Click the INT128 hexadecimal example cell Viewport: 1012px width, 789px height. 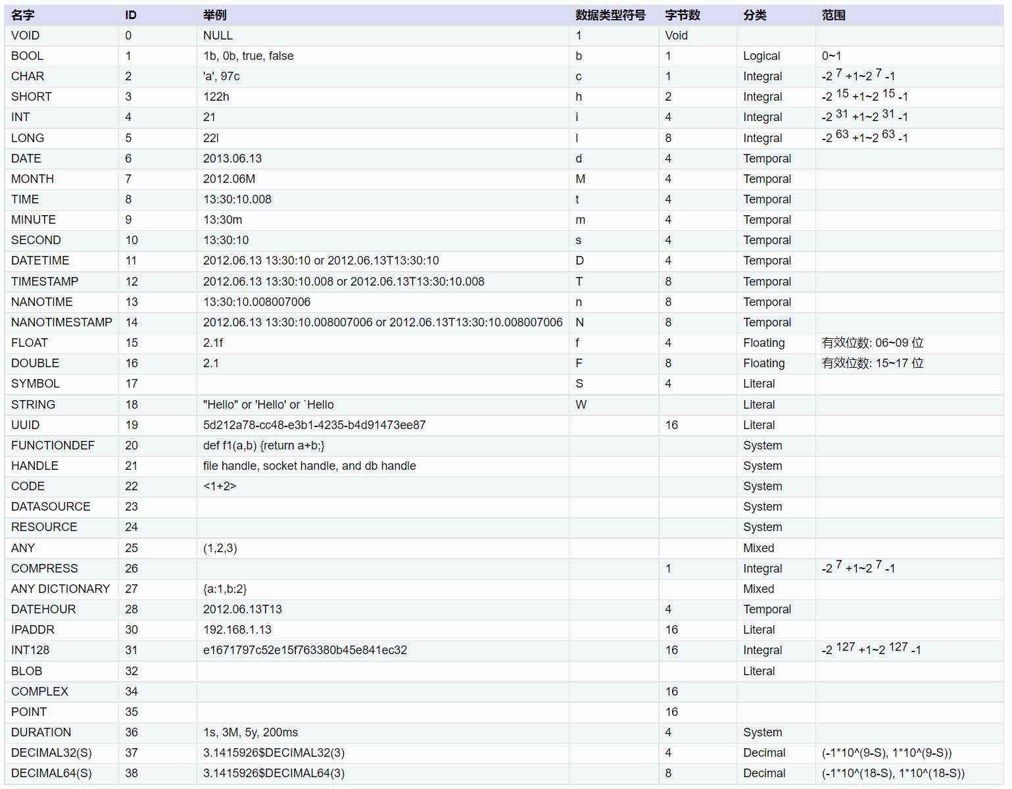[305, 650]
